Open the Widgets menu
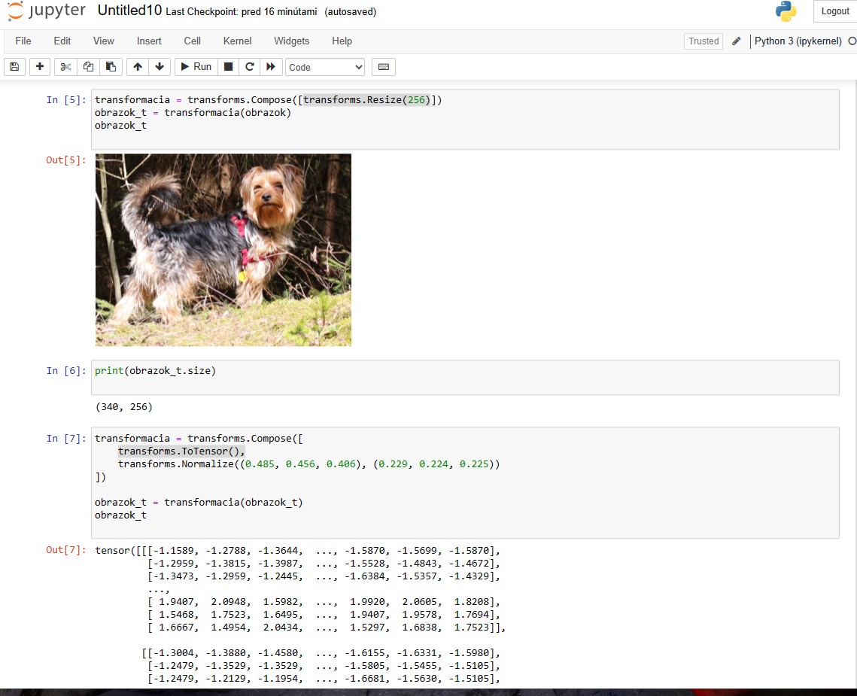The width and height of the screenshot is (857, 696). tap(291, 41)
